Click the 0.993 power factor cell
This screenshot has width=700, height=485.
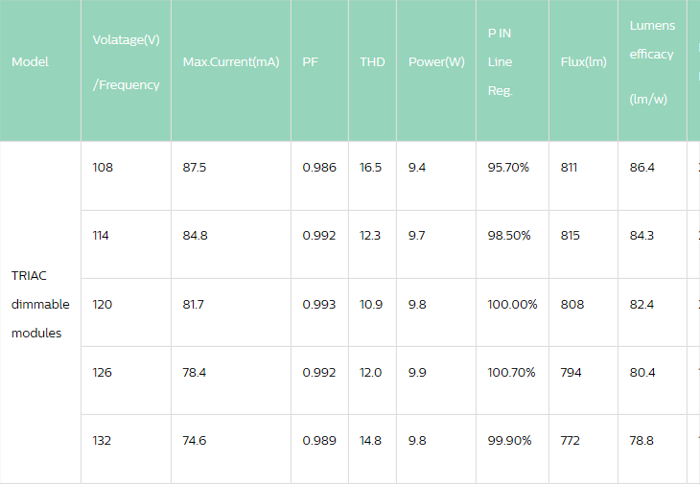(319, 305)
